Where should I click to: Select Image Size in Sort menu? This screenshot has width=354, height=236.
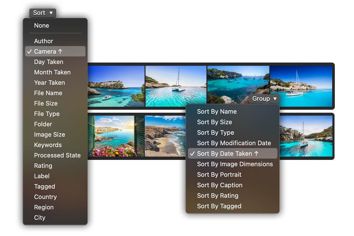coord(55,135)
